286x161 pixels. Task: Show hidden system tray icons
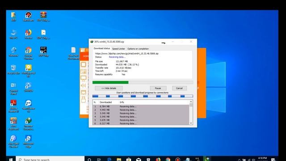pyautogui.click(x=240, y=160)
